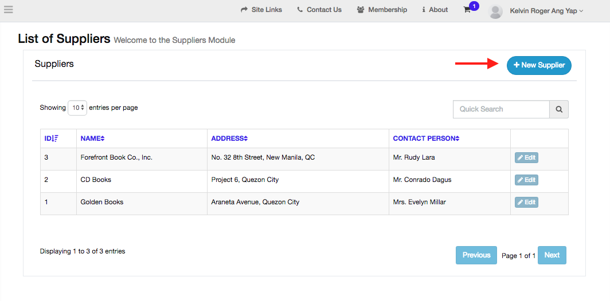This screenshot has width=610, height=301.
Task: Click the New Supplier button
Action: coord(539,65)
